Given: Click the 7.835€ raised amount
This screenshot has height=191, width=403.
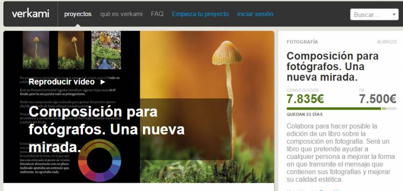Looking at the screenshot, I should [305, 99].
